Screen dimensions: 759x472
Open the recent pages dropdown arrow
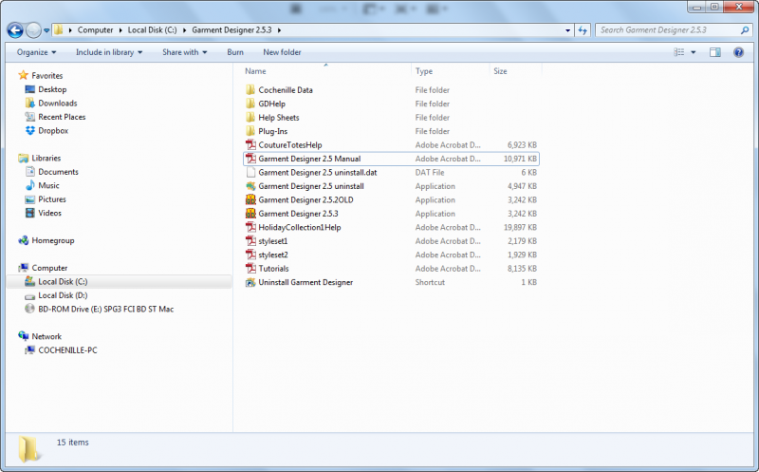coord(46,30)
